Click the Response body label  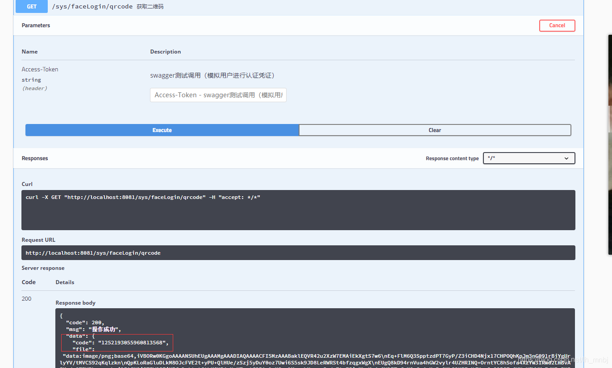point(75,303)
